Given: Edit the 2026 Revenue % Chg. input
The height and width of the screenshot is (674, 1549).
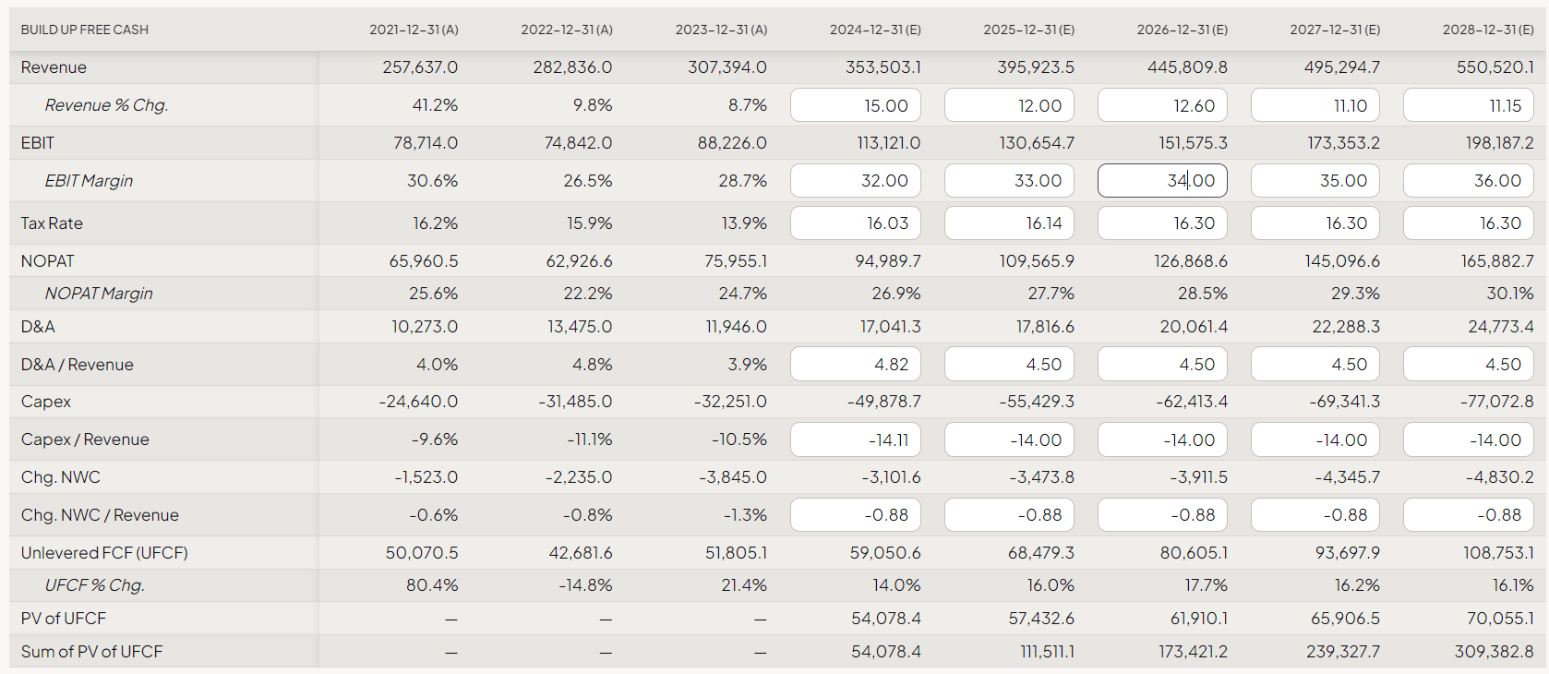Looking at the screenshot, I should point(1162,105).
